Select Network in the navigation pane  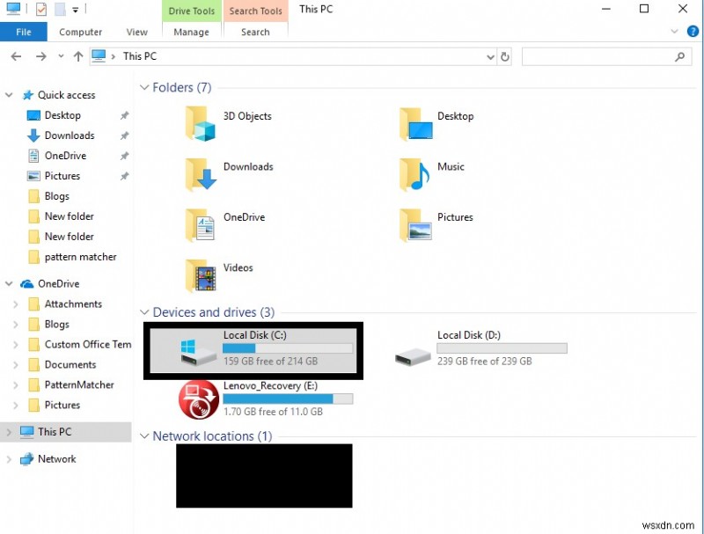coord(56,458)
